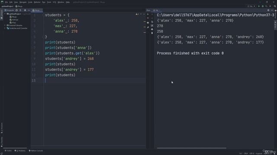277x155 pixels.
Task: Click the rerun icon in Run panel
Action: pos(148,14)
